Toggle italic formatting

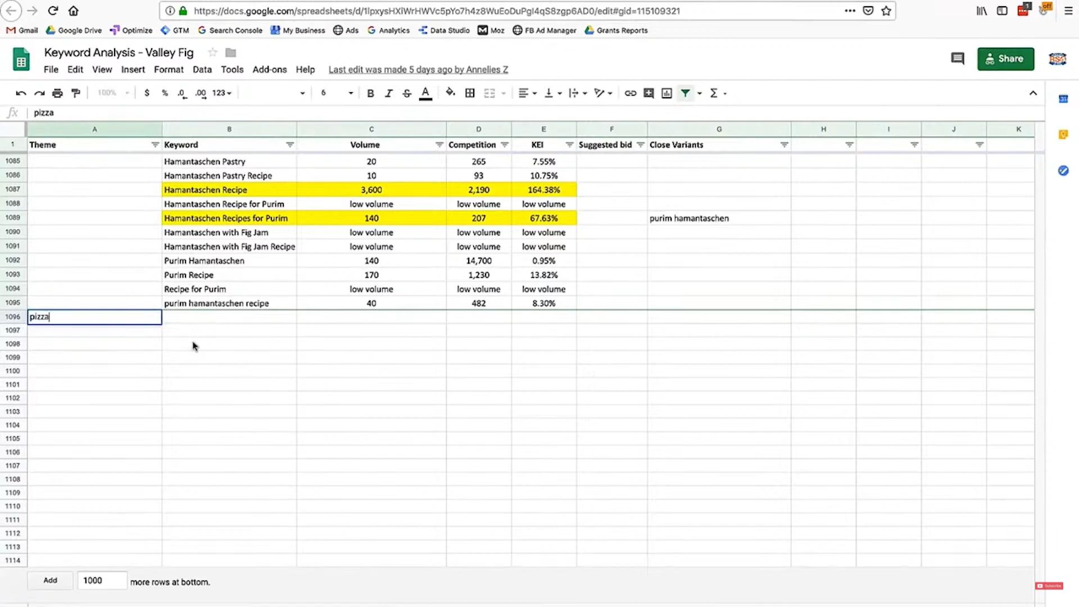(388, 93)
